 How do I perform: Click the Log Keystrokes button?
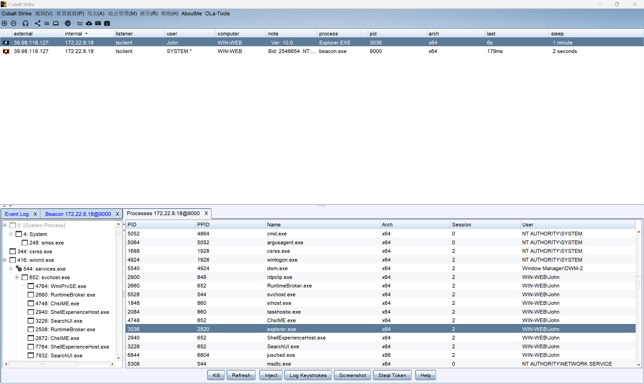[308, 375]
